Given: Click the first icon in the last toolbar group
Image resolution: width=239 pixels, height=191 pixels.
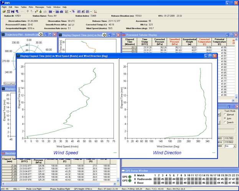Looking at the screenshot, I should 79,11.
